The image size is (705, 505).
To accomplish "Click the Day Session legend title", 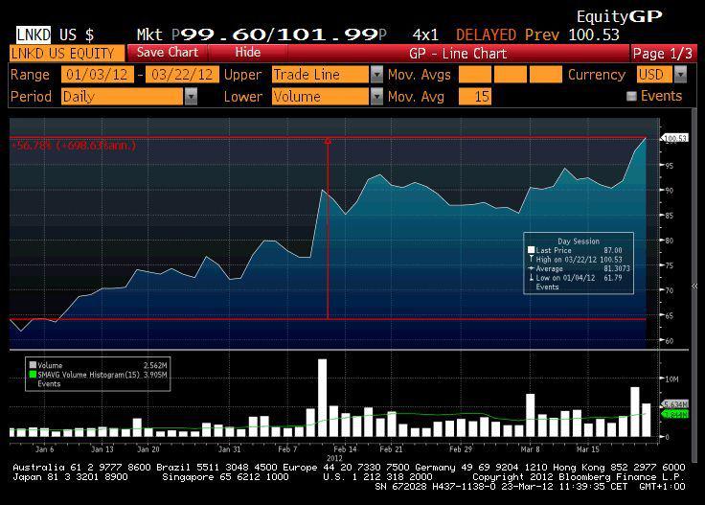I will click(x=579, y=241).
